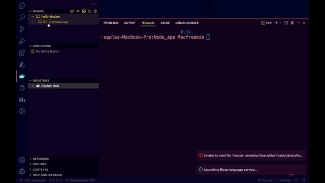Click the 'Launching Bicep language service' notification
Image resolution: width=325 pixels, height=183 pixels.
[x=251, y=169]
